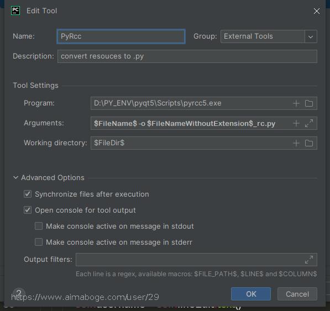Select the External Tools group combo box
Image resolution: width=330 pixels, height=311 pixels.
point(269,36)
